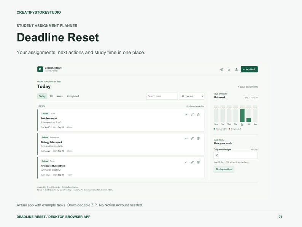Click the Wed bar in capacity chart
This screenshot has height=227, width=302.
coord(229,113)
